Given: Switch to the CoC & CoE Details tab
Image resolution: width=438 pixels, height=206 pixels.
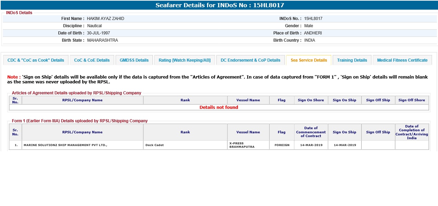Looking at the screenshot, I should point(92,60).
